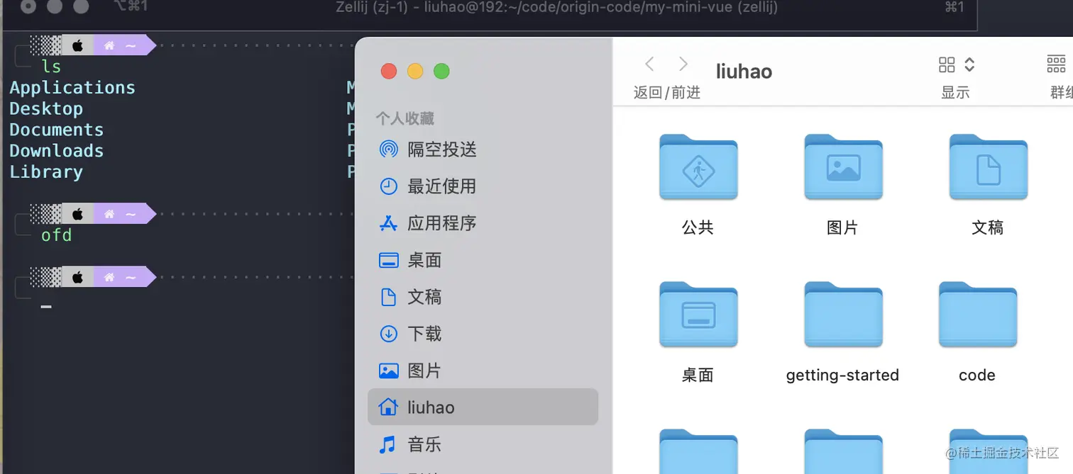This screenshot has height=474, width=1073.
Task: Select 音乐 in Finder sidebar
Action: (x=483, y=444)
